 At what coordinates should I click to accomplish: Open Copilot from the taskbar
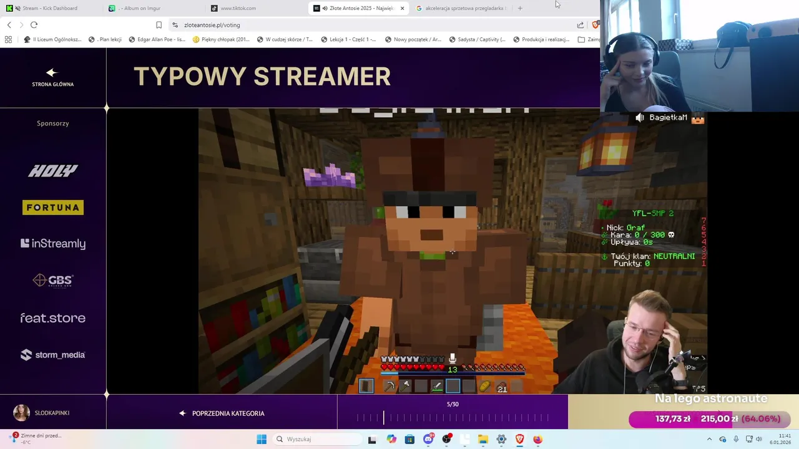[x=391, y=439]
